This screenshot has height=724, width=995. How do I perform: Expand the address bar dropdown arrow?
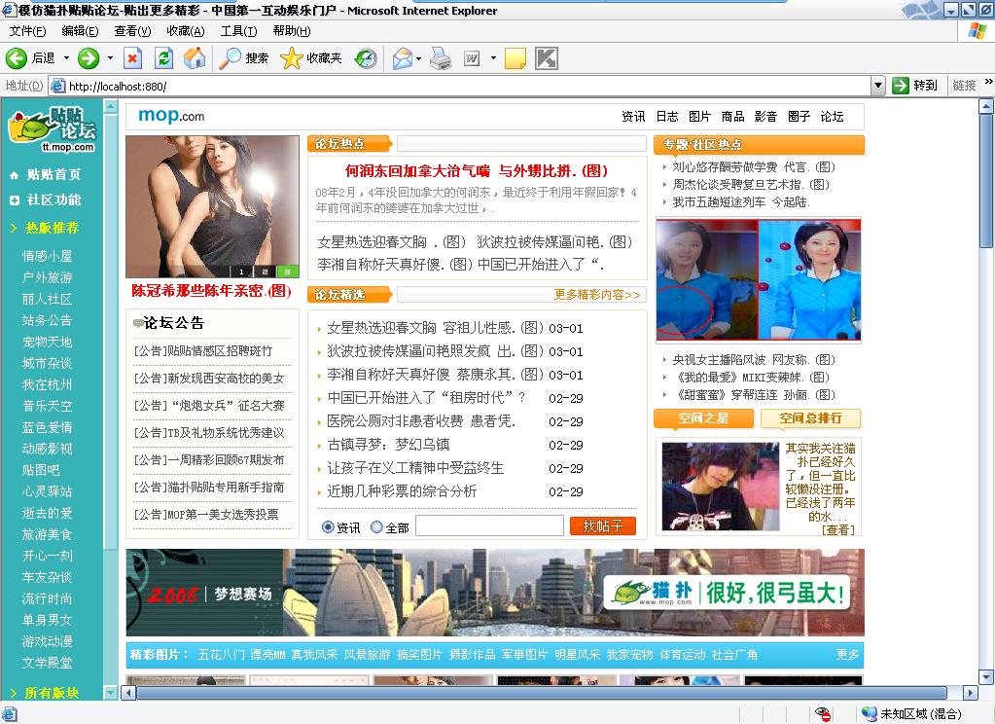pos(877,86)
